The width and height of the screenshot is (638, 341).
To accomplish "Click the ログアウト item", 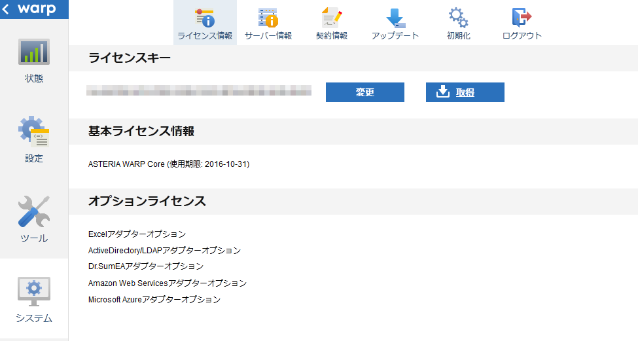I will point(522,24).
